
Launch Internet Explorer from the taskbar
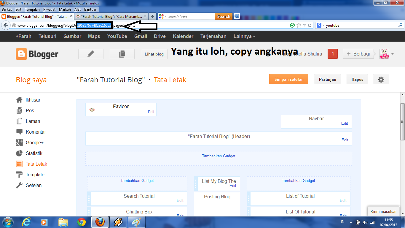[27, 222]
